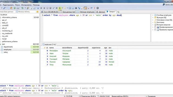Switch to Хост: 192.168.56.102 tab
173x97 pixels.
[50, 12]
